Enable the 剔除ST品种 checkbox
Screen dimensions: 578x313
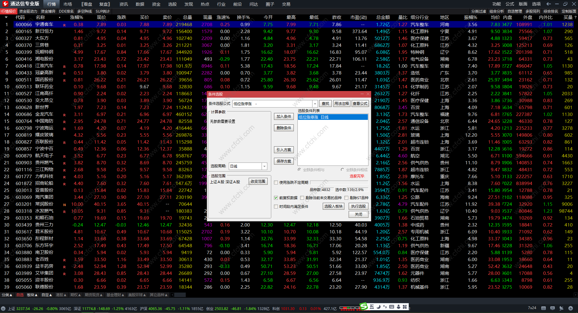click(x=346, y=198)
